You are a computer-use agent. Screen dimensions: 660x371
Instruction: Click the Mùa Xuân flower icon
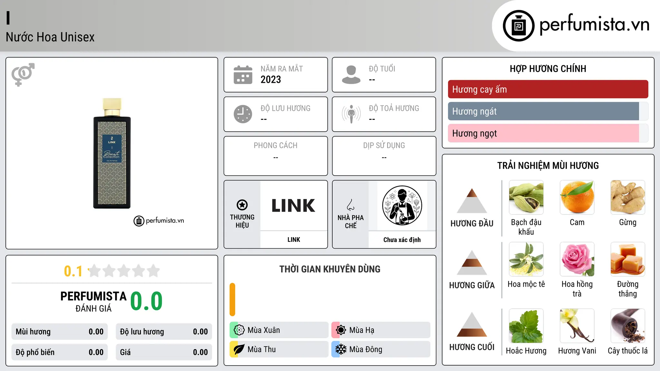tap(239, 330)
